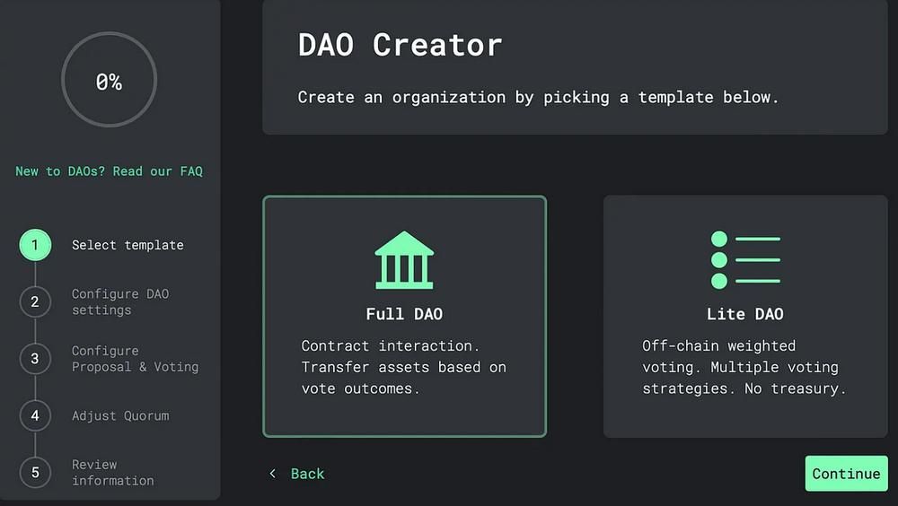This screenshot has width=898, height=506.
Task: Go to Configure Proposal & Voting step
Action: (136, 359)
